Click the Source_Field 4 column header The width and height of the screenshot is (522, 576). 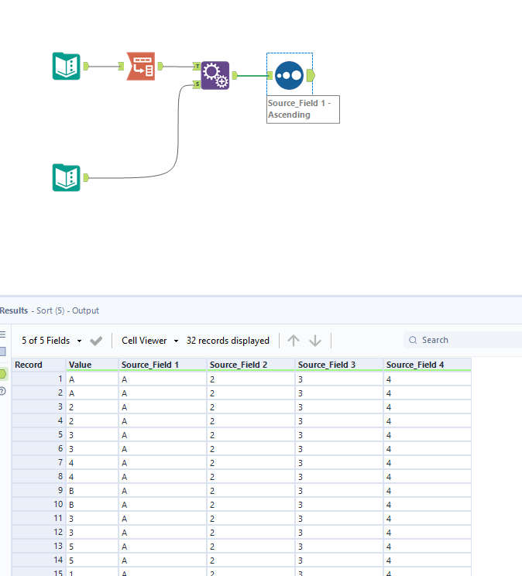[427, 365]
